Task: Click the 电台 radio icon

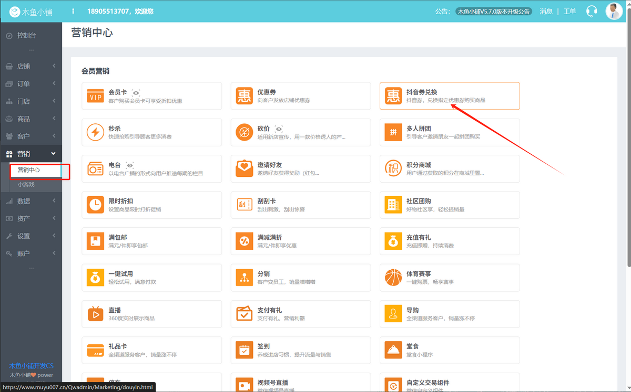Action: coord(95,169)
